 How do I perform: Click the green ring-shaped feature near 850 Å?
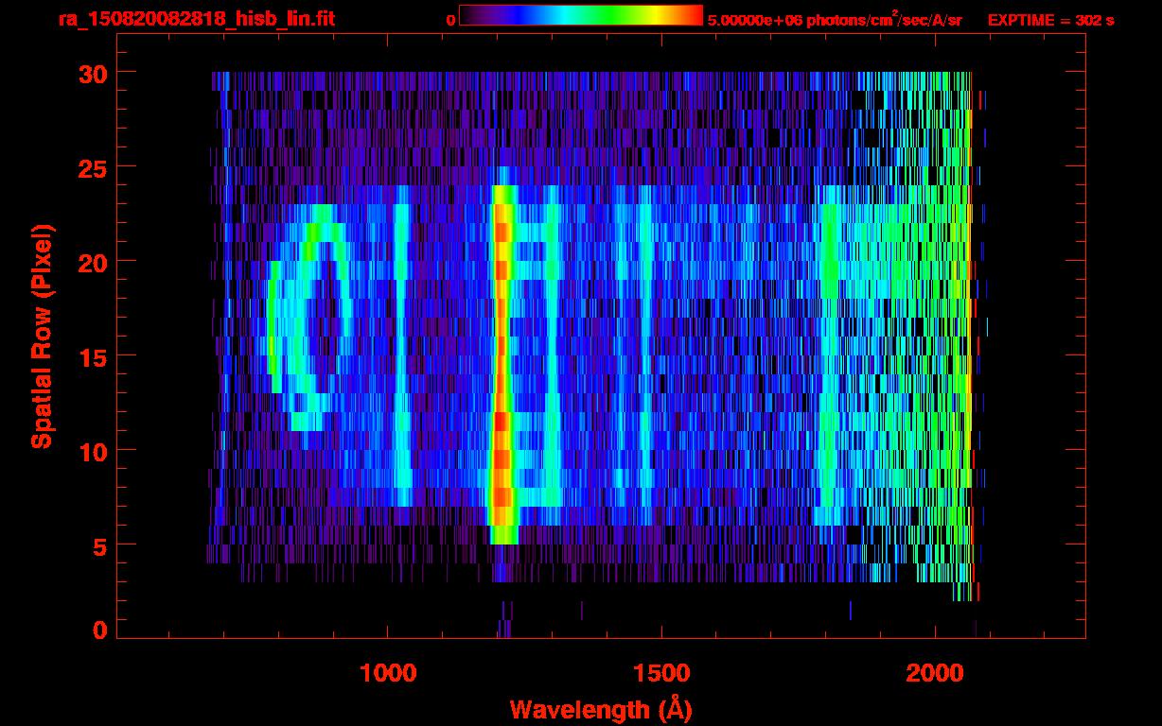click(310, 317)
